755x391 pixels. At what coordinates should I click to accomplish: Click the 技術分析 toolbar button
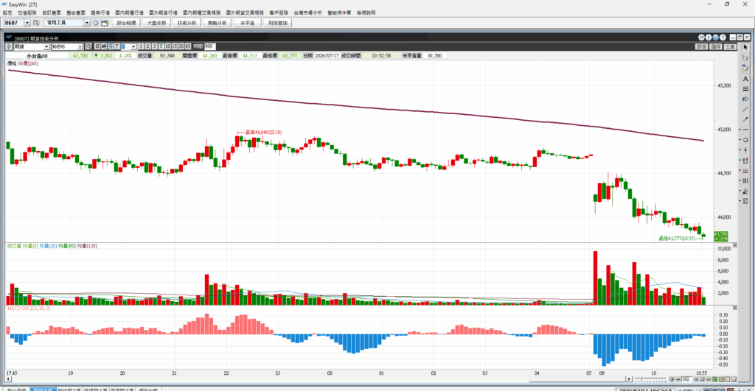[187, 23]
